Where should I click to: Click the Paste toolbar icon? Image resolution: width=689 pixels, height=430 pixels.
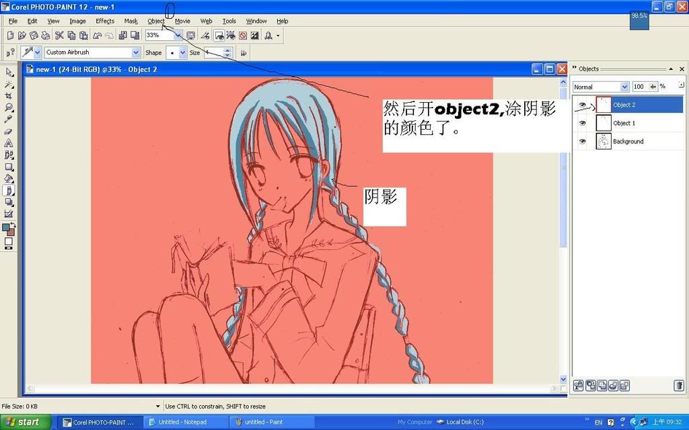point(83,36)
